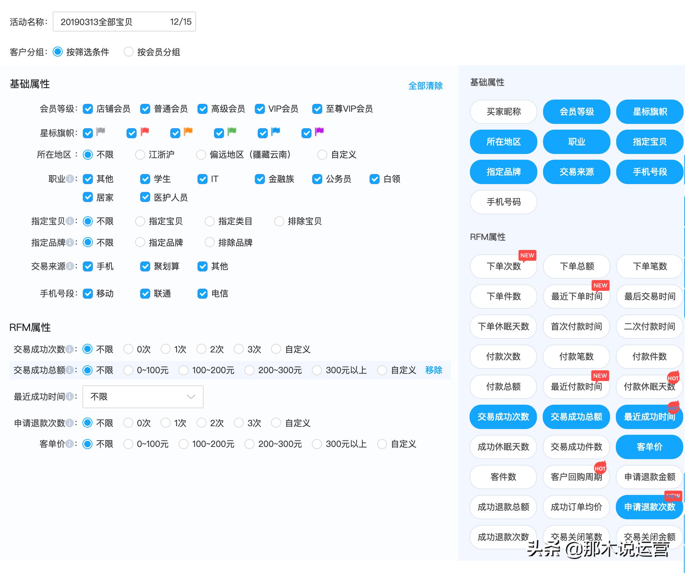
Task: Click the 全部清除 link
Action: point(425,86)
